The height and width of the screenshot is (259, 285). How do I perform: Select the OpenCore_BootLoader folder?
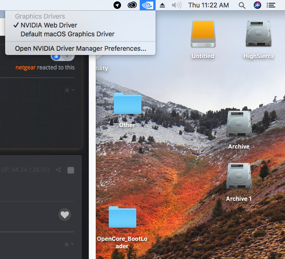click(122, 217)
